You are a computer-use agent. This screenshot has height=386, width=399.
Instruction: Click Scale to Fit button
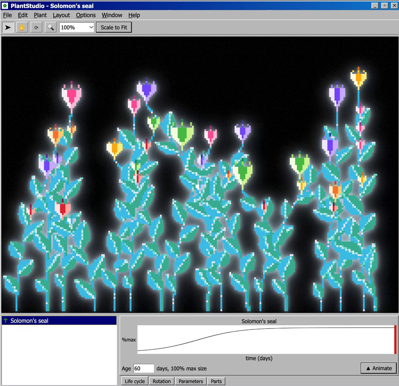click(114, 27)
